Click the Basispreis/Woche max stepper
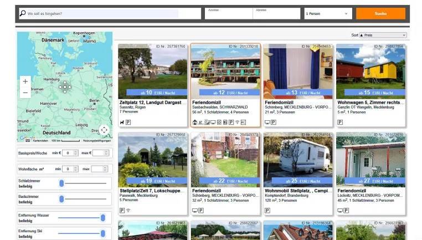This screenshot has height=240, width=422. click(106, 153)
